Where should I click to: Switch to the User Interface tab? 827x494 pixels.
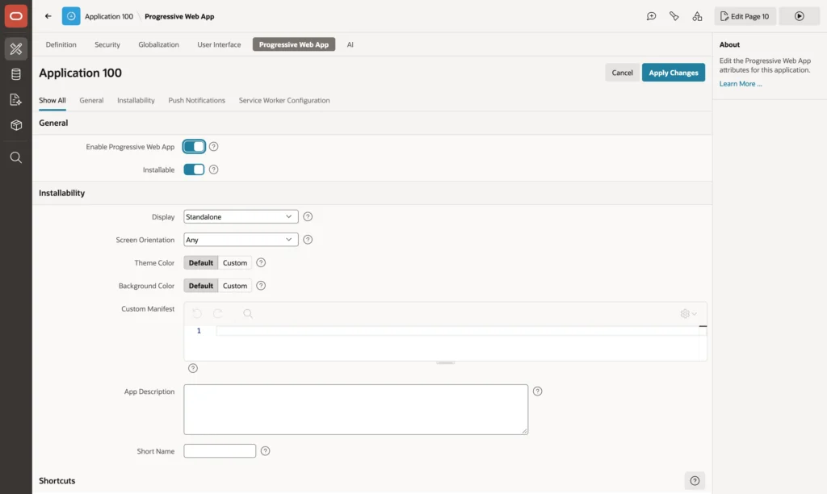219,45
